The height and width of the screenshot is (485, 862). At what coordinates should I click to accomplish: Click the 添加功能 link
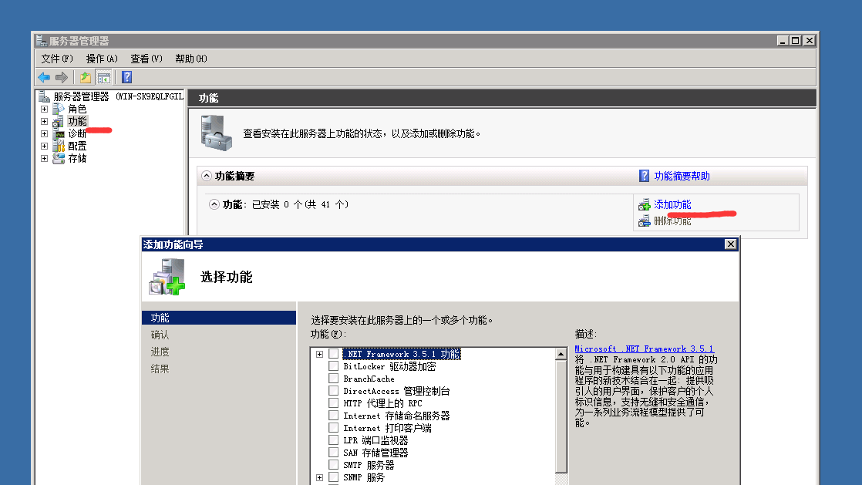(672, 204)
